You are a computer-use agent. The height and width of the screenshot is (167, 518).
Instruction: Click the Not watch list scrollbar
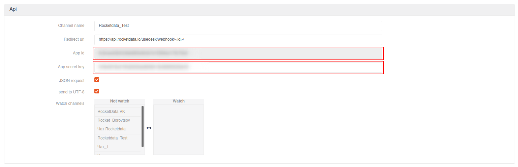click(143, 126)
